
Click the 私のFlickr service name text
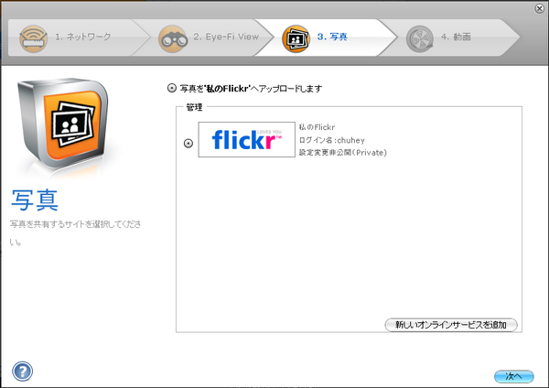(317, 127)
